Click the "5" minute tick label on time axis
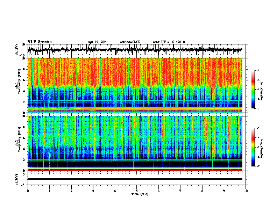The width and height of the screenshot is (277, 214). click(137, 191)
